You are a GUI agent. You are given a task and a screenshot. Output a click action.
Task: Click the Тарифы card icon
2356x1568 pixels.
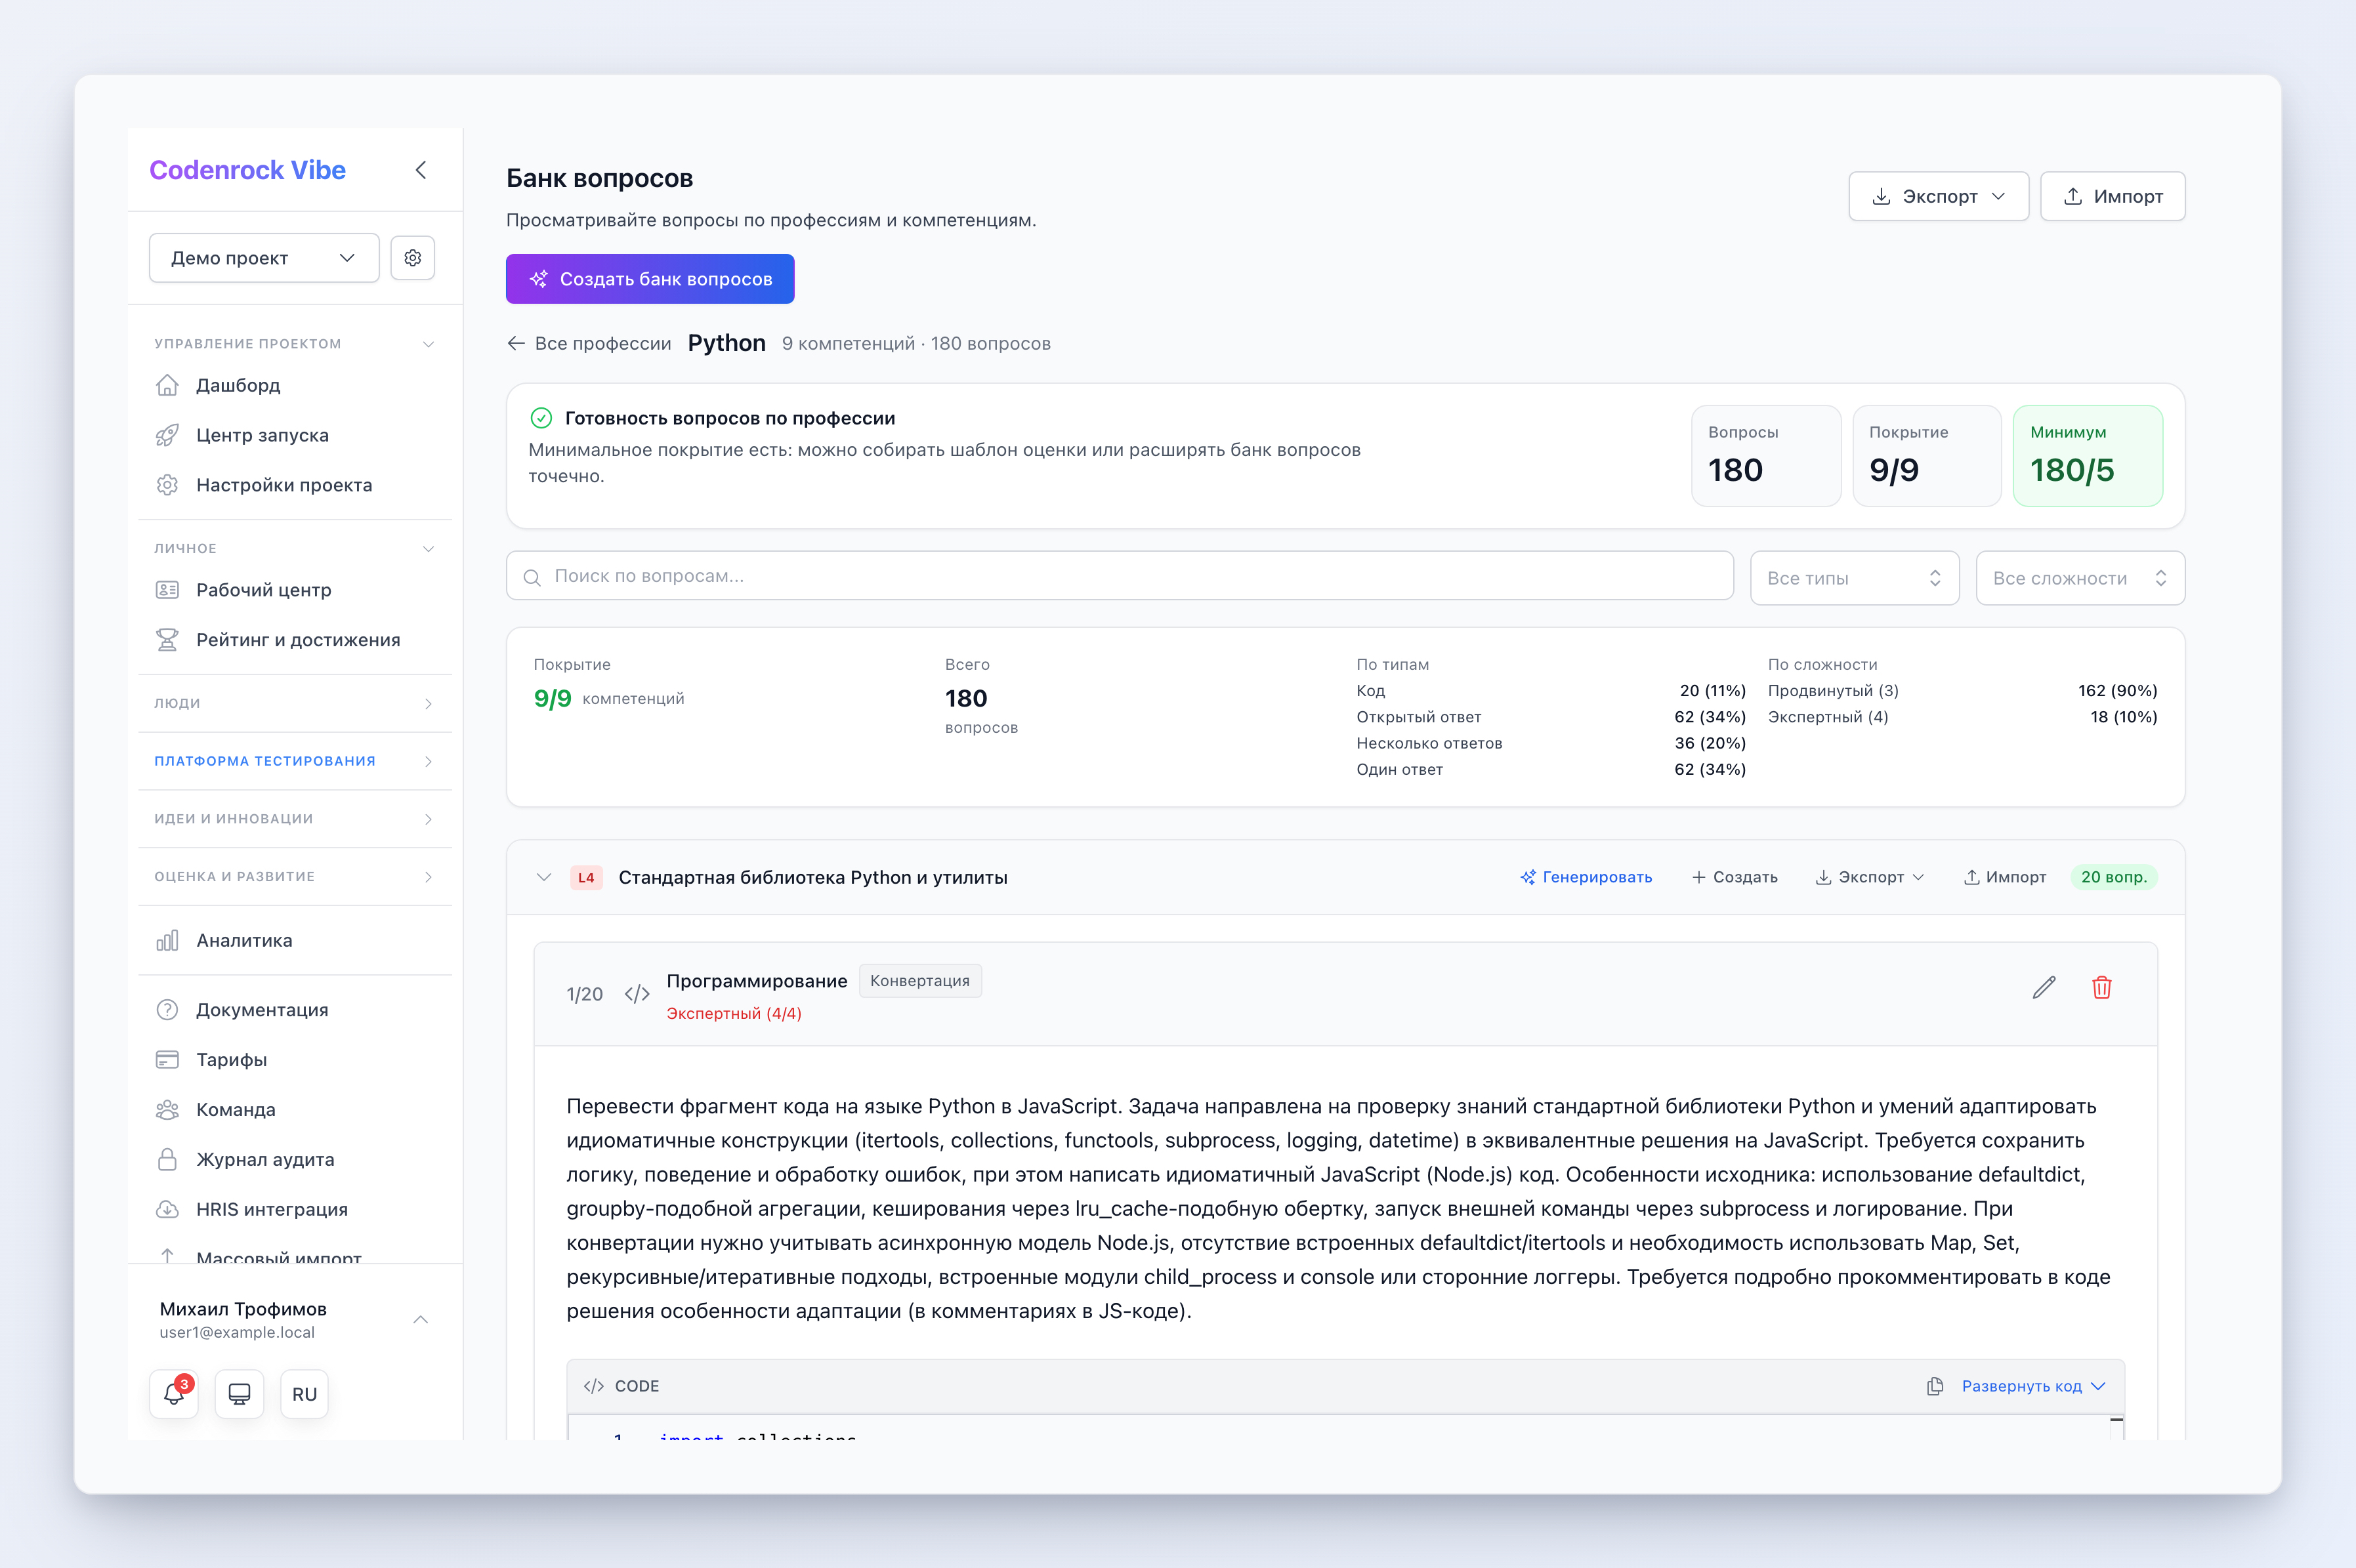point(167,1060)
